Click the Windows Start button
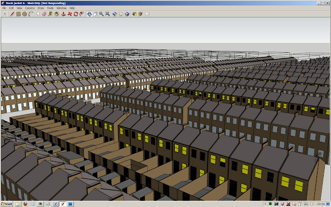 [7, 204]
